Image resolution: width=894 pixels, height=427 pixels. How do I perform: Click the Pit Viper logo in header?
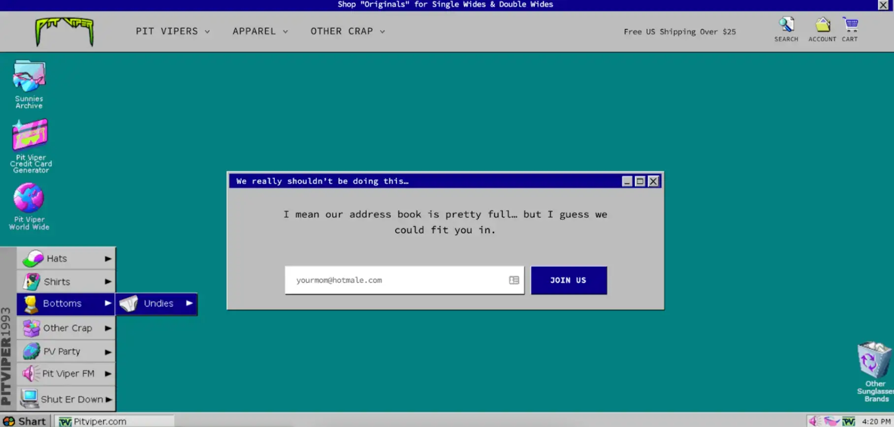(x=64, y=31)
